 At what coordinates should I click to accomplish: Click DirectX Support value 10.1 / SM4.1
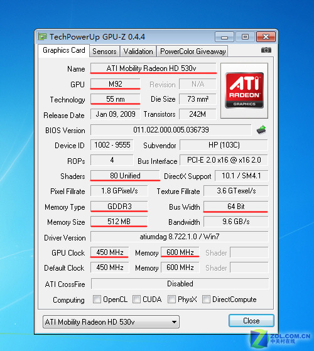[241, 176]
